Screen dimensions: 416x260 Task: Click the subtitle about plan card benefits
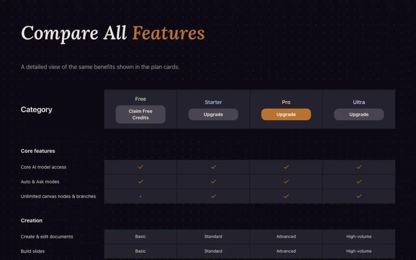pos(100,67)
